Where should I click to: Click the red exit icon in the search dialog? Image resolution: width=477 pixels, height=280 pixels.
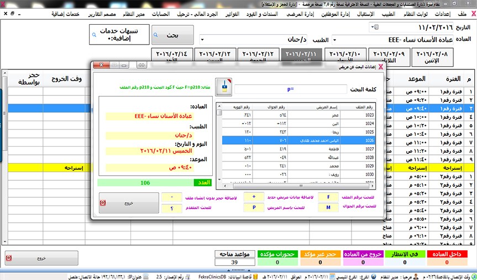(102, 202)
